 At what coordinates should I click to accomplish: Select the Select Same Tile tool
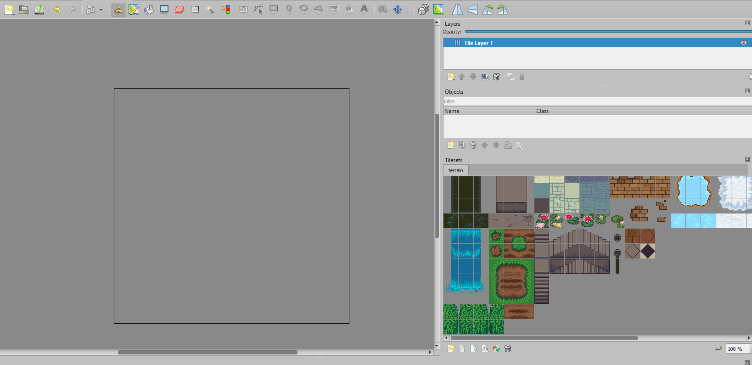point(225,9)
